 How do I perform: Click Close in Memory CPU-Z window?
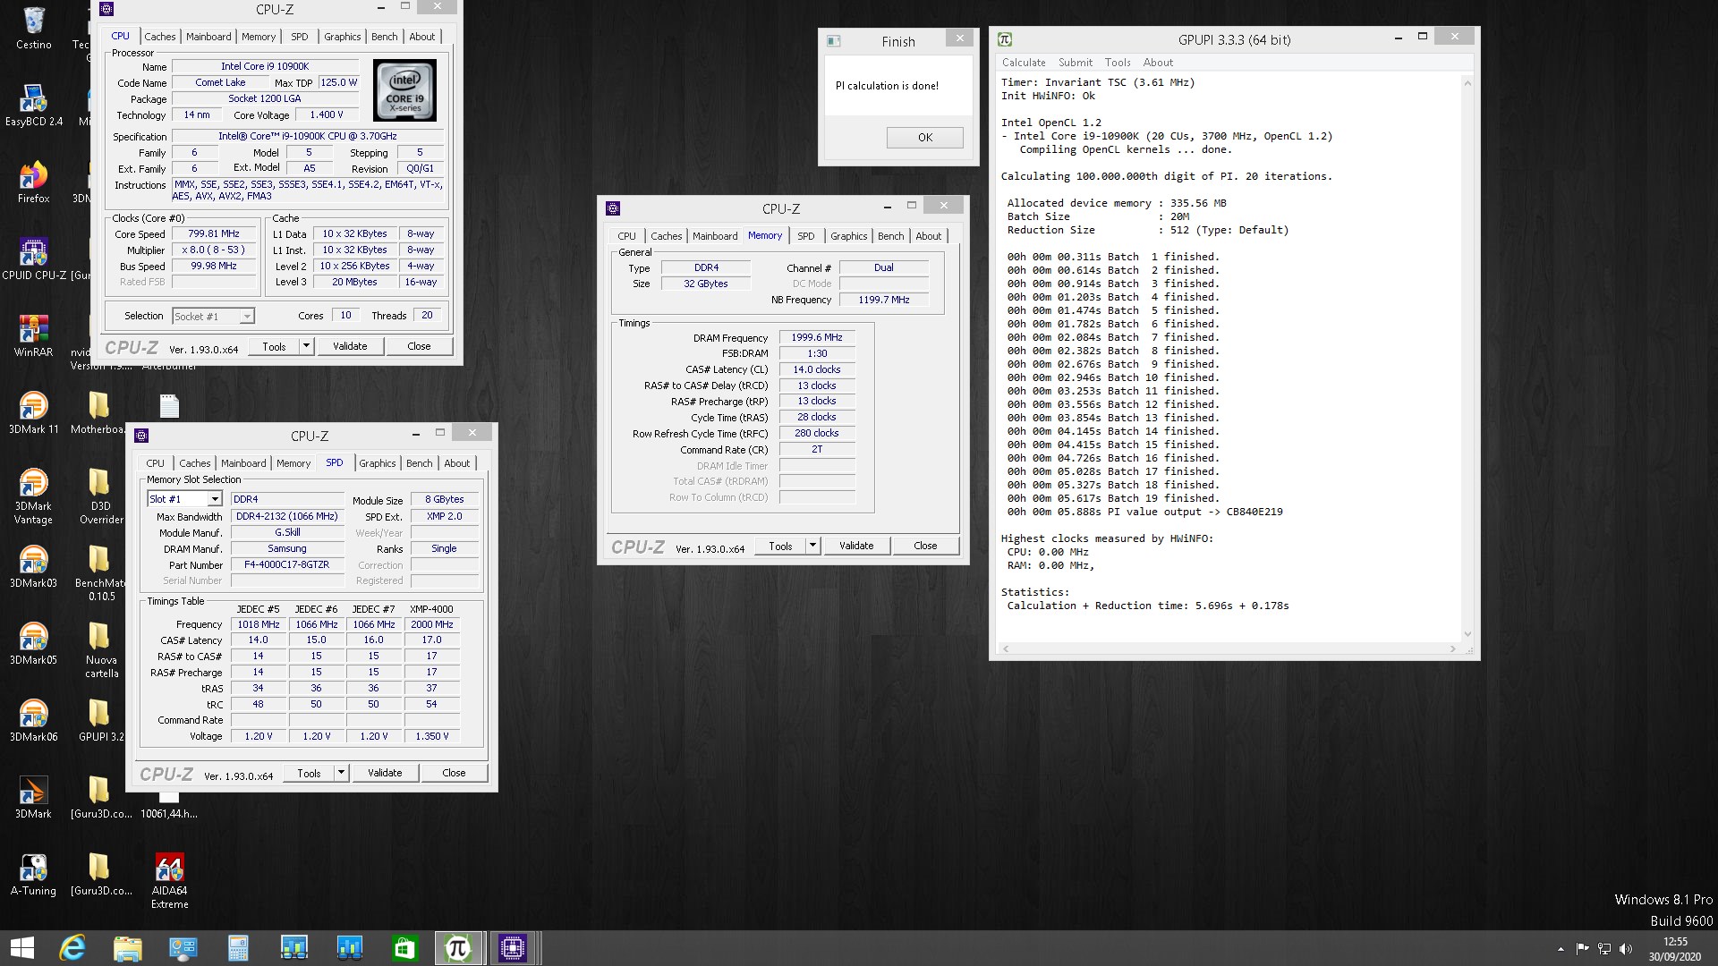coord(925,546)
